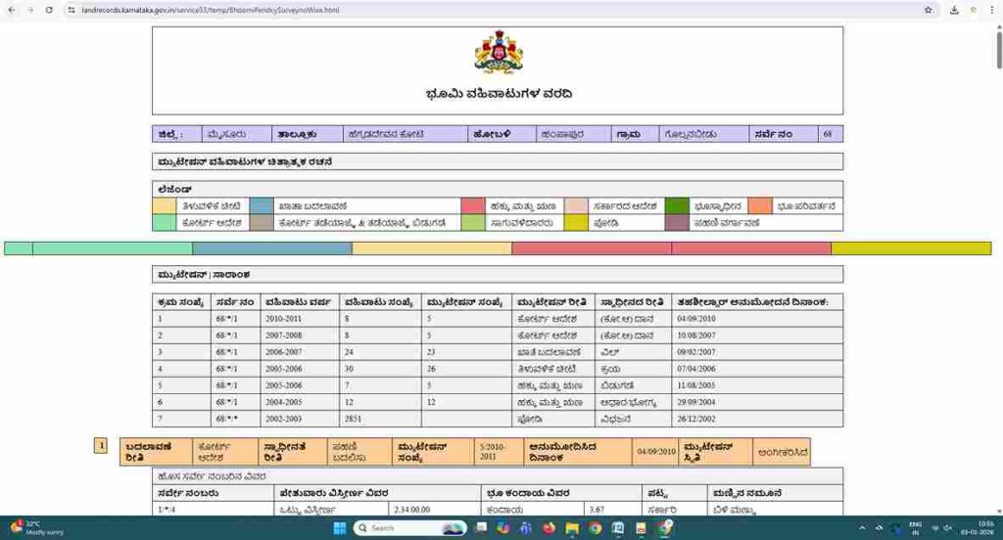
Task: Click the numbered 1 mutation marker box
Action: pos(100,446)
